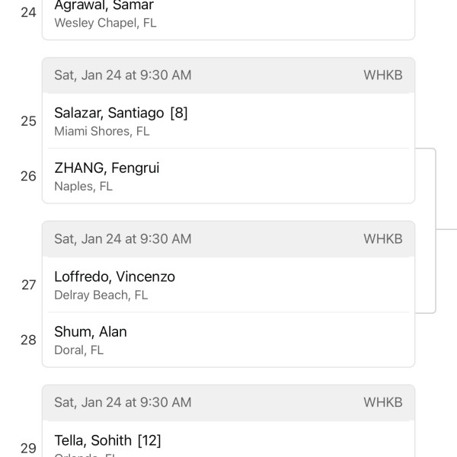Click draw position number 27
Image resolution: width=457 pixels, height=457 pixels.
coord(29,285)
